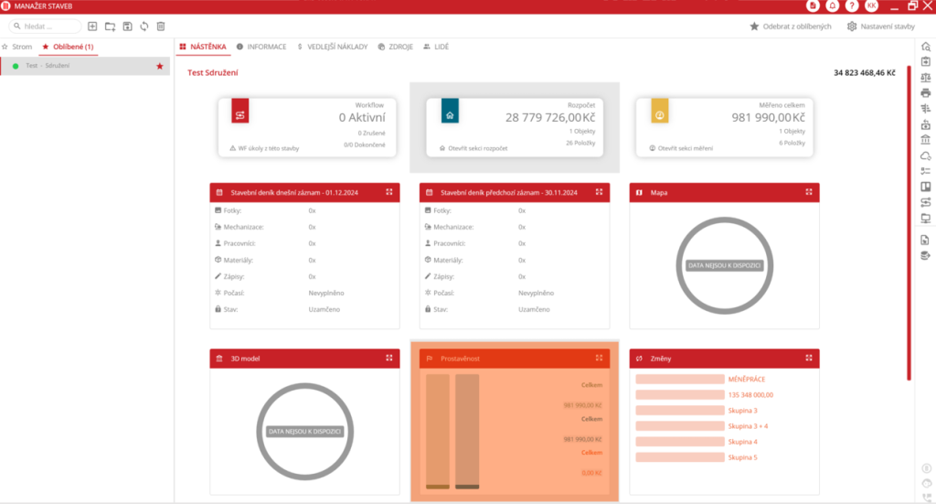Image resolution: width=936 pixels, height=504 pixels.
Task: Click the add new item plus icon
Action: coord(92,27)
